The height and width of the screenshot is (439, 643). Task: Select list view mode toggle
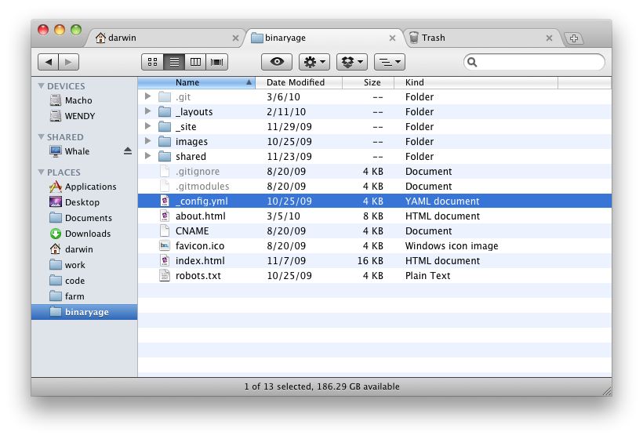[174, 62]
